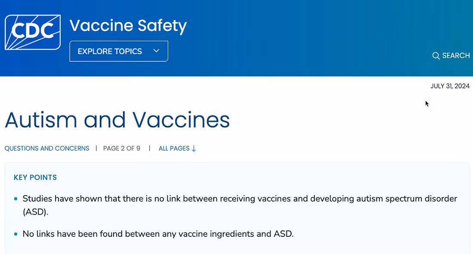
Task: Click the '(ASD).' text on second line
Action: click(35, 212)
